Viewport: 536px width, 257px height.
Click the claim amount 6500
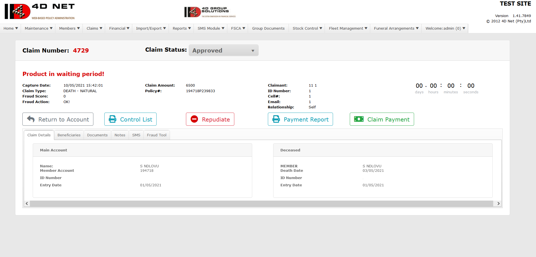click(x=190, y=85)
